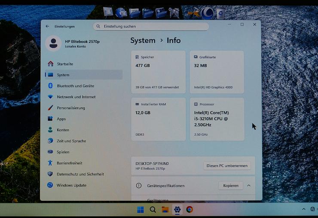Click the person icon beside Konten
Screen dimensions: 318x218
click(50, 129)
